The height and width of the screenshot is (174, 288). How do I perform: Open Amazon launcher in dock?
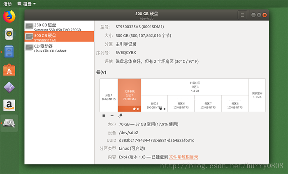point(9,105)
